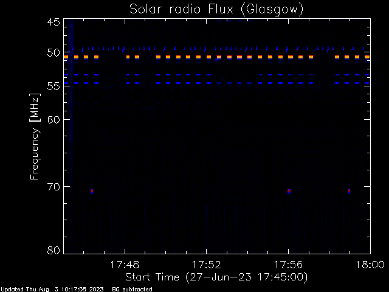Viewport: 389px width, 292px height.
Task: Click the x-axis label "Start Time (27-Jun-23 17:45:00)"
Action: 216,277
